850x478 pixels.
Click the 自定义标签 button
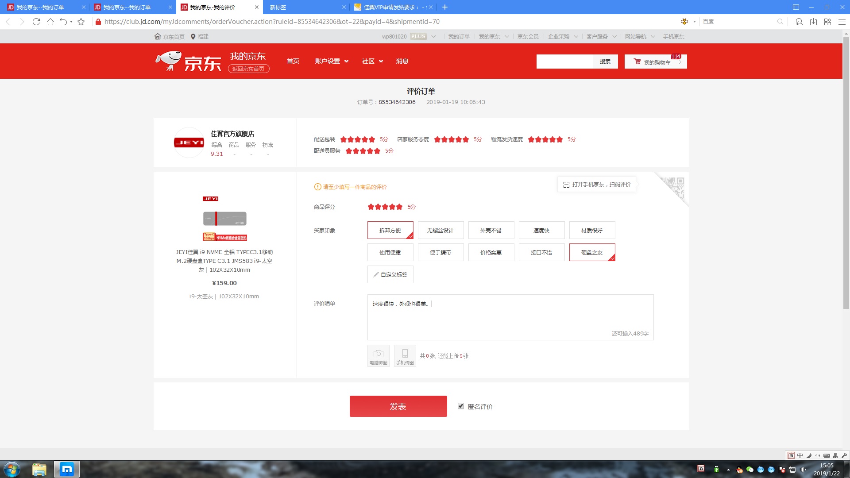tap(390, 274)
